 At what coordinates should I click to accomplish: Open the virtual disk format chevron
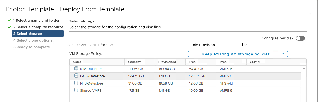[x=246, y=45]
